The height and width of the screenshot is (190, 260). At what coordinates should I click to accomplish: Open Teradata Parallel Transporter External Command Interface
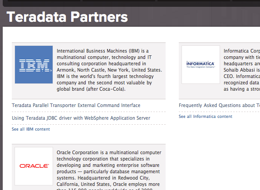(76, 105)
